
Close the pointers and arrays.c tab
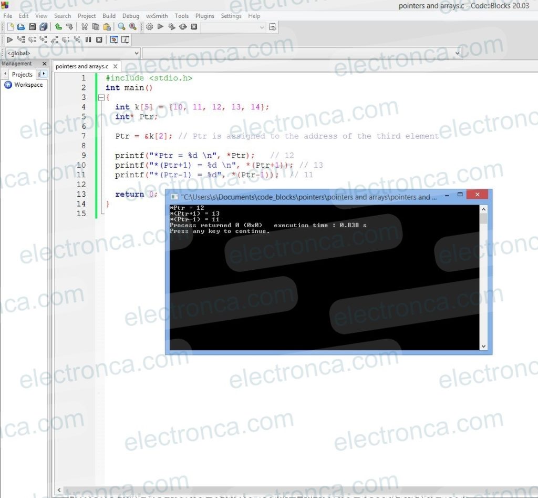point(115,66)
